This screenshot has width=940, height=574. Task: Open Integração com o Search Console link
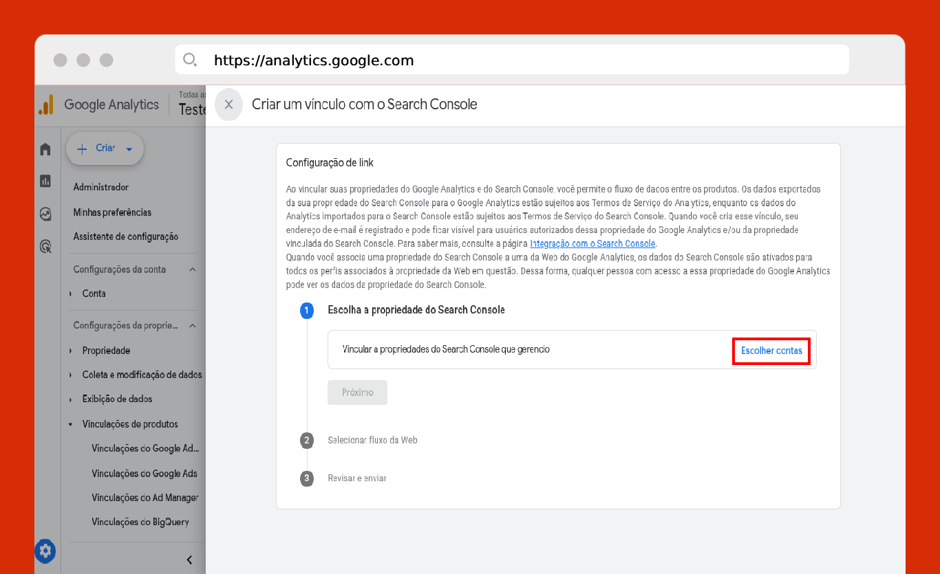tap(592, 243)
